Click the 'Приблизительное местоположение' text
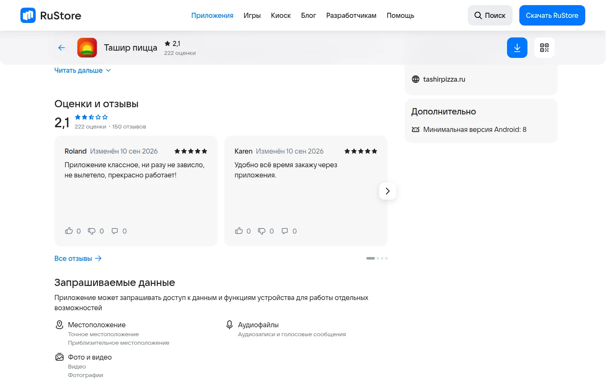This screenshot has height=383, width=612. (x=119, y=343)
